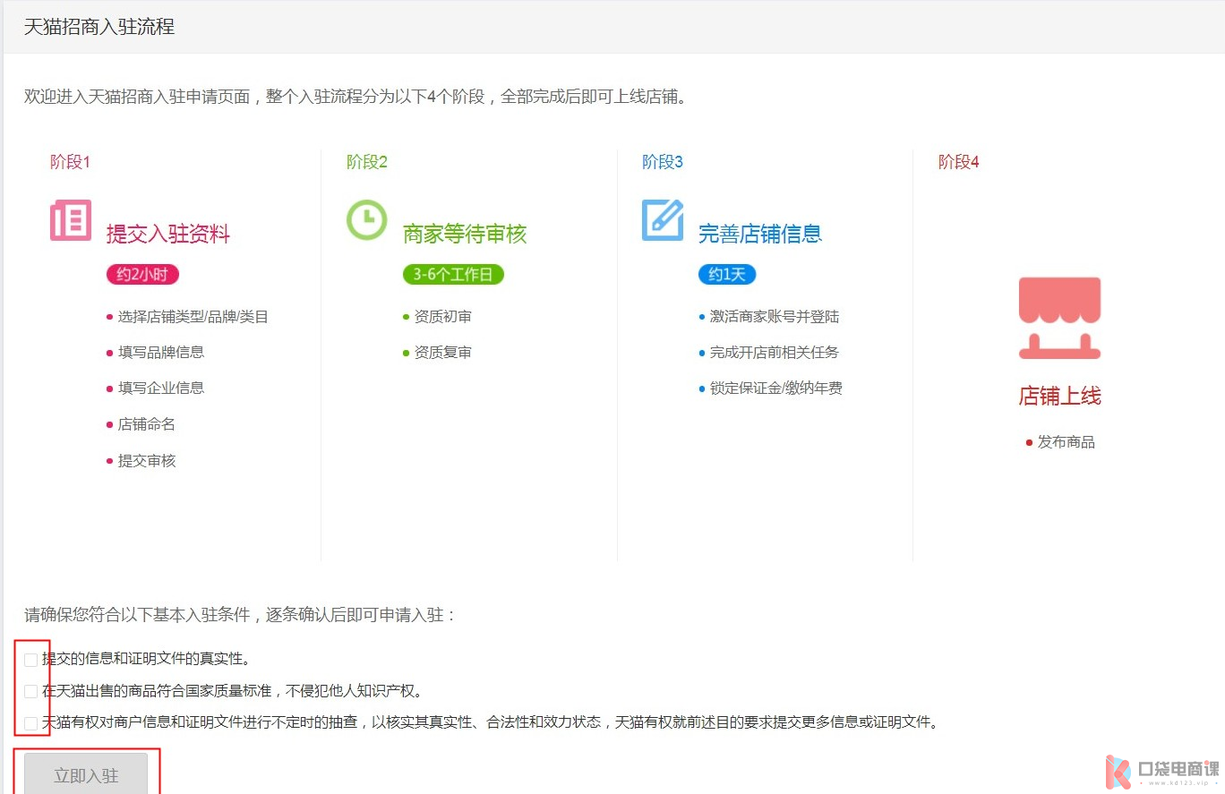Viewport: 1225px width, 794px height.
Task: Click the red storefront icon
Action: point(1059,318)
